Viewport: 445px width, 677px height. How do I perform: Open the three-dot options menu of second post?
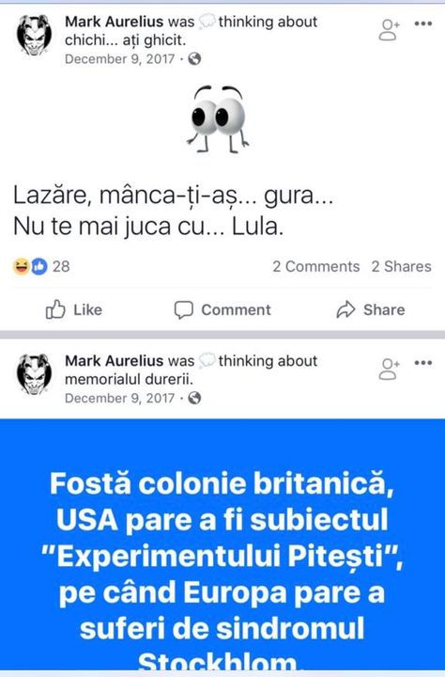(x=423, y=363)
